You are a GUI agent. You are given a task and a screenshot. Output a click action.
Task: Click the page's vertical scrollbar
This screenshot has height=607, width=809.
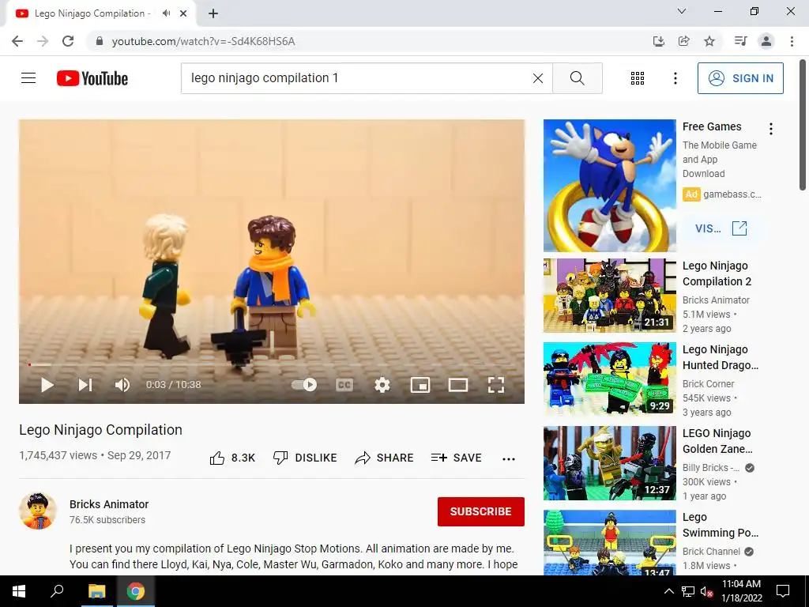click(x=803, y=125)
